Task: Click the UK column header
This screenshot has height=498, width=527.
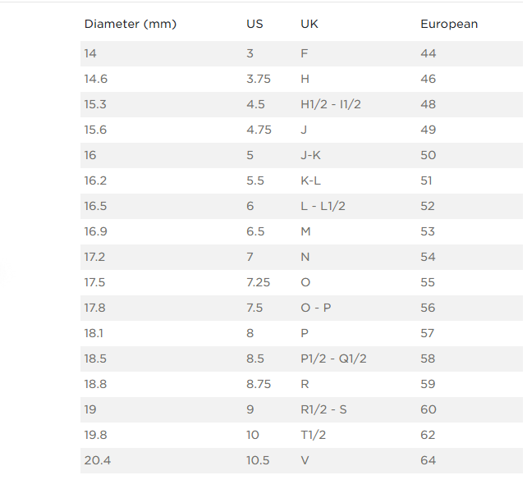Action: 309,24
